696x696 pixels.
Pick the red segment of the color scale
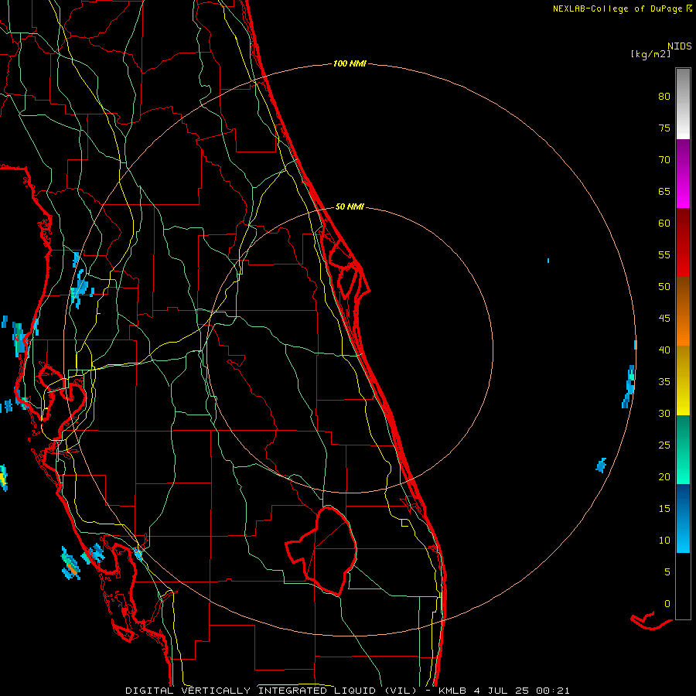point(683,243)
